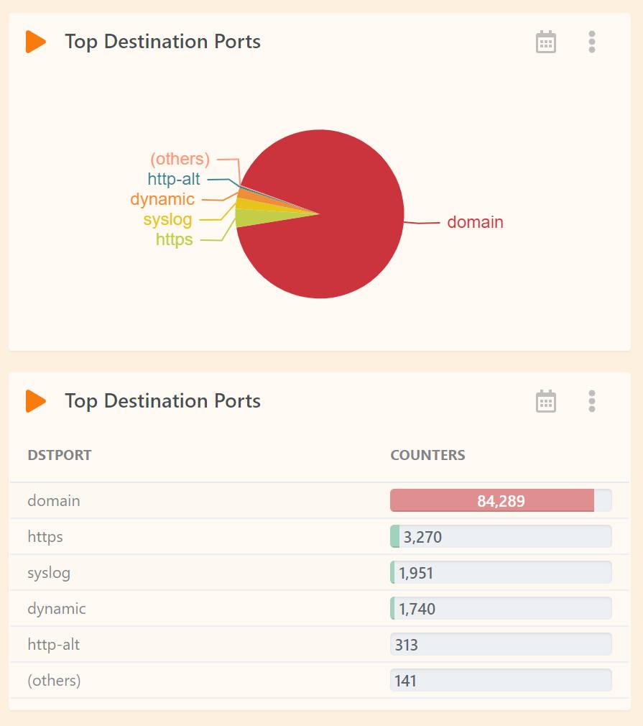Click the (others) legend label on chart
This screenshot has height=726, width=643.
(180, 159)
